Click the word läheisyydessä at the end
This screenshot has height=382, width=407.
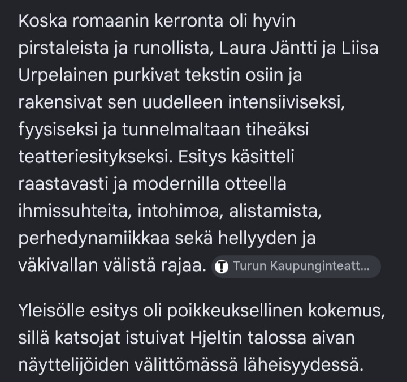(303, 365)
